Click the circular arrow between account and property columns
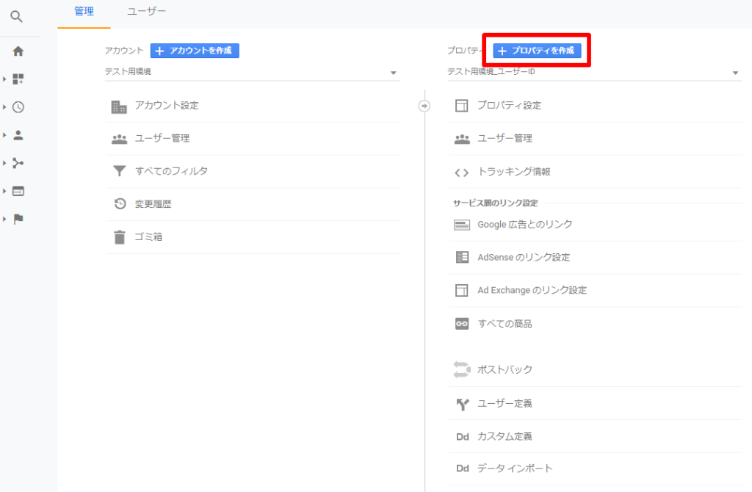This screenshot has width=752, height=492. tap(424, 106)
